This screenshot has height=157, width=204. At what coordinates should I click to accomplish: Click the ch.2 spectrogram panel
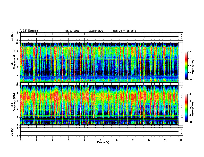tap(99, 105)
